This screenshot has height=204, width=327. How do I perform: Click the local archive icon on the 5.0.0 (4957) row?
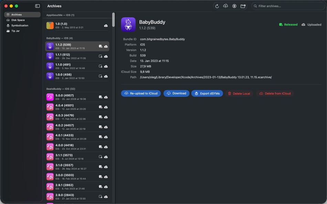pyautogui.click(x=101, y=97)
